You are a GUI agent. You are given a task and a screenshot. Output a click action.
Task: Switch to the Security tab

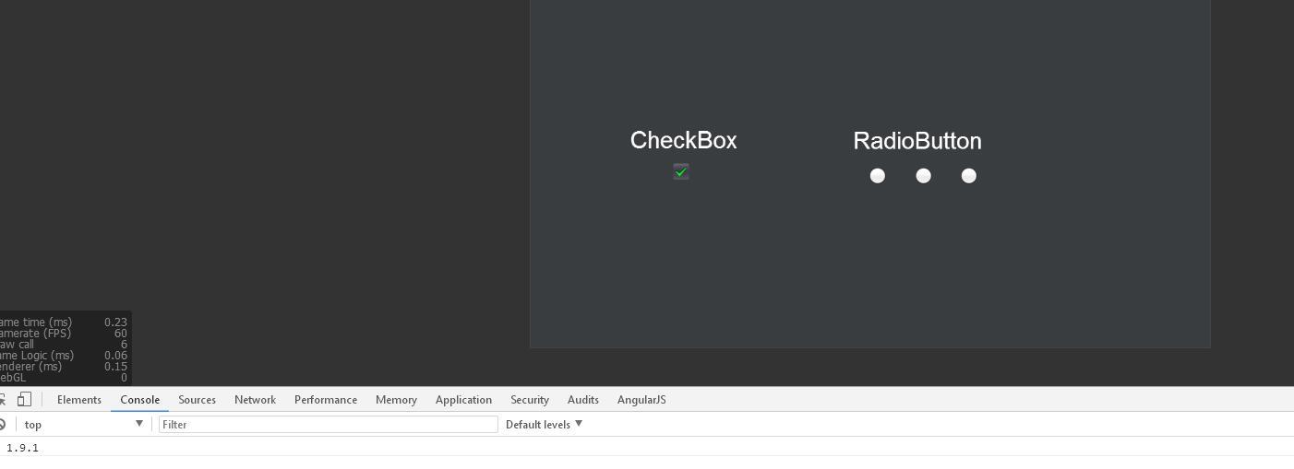[x=530, y=400]
